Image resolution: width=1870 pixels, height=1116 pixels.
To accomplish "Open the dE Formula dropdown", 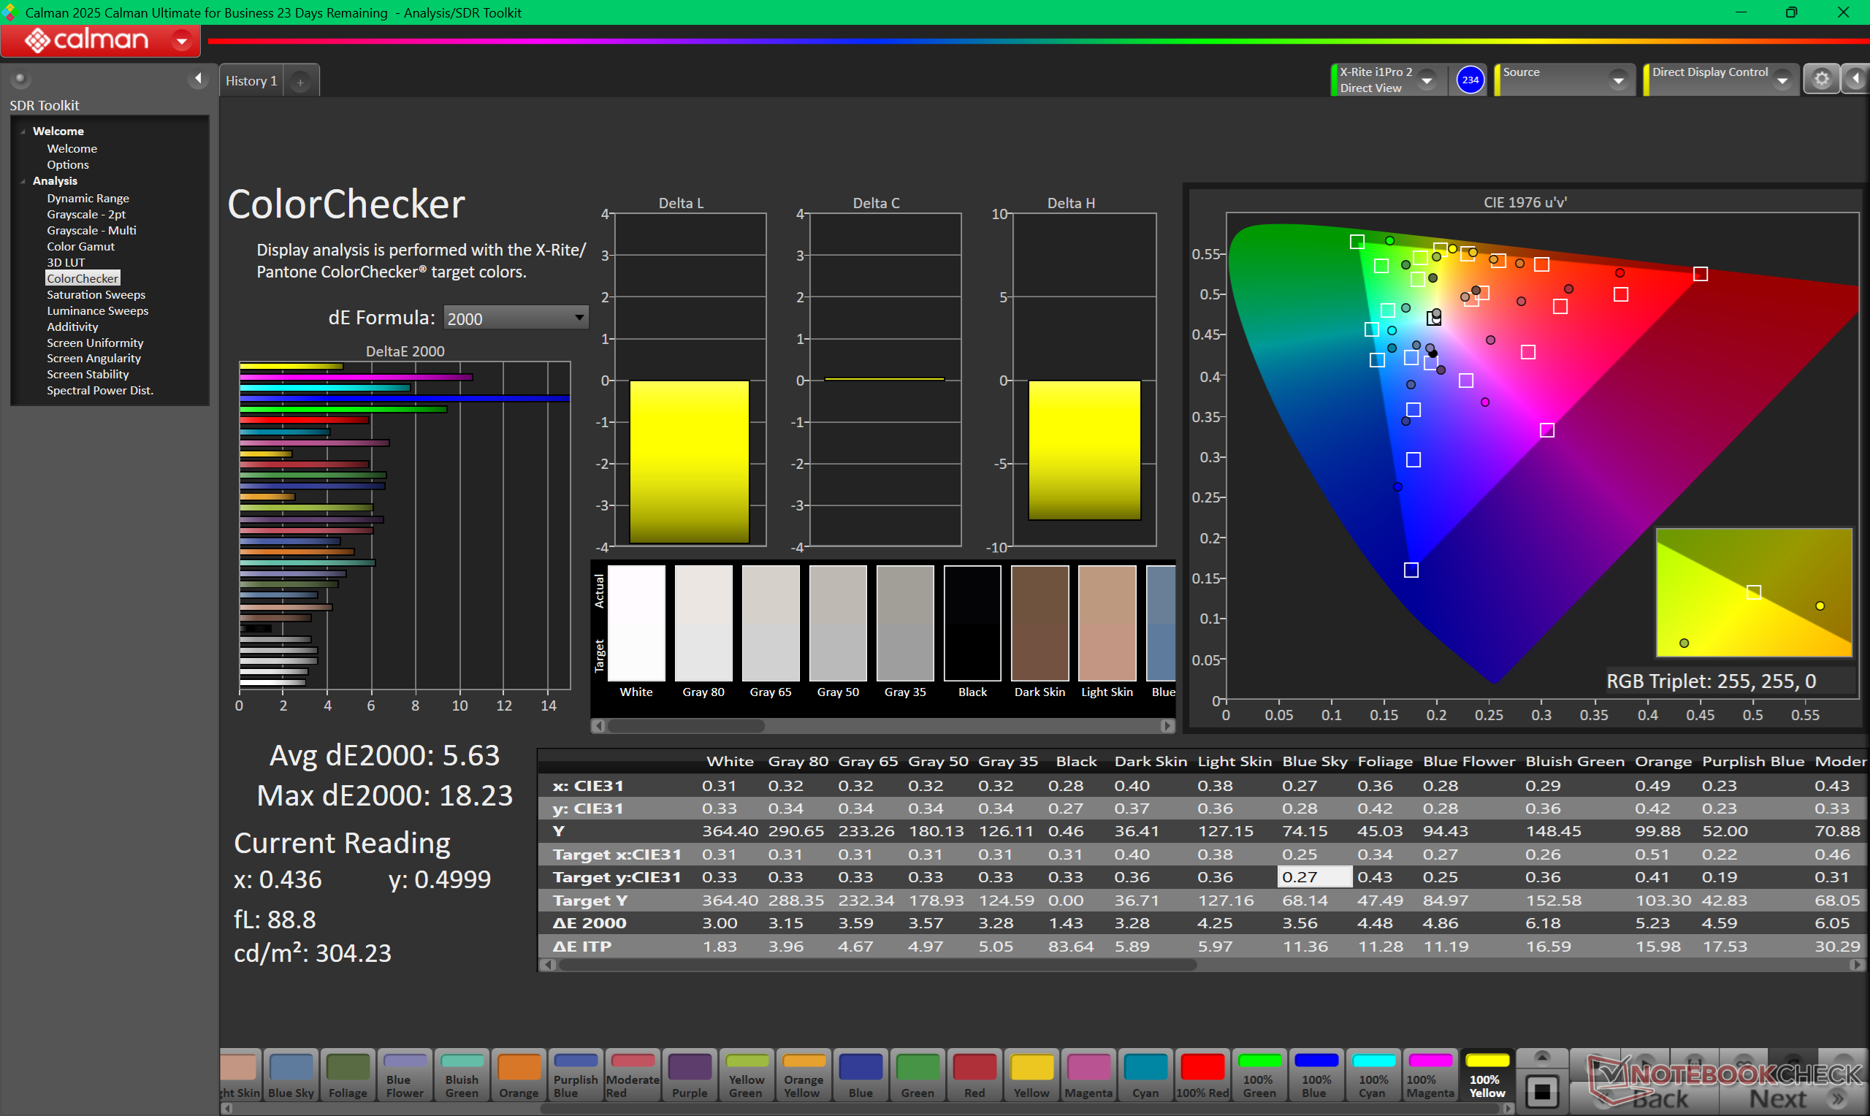I will 515,318.
